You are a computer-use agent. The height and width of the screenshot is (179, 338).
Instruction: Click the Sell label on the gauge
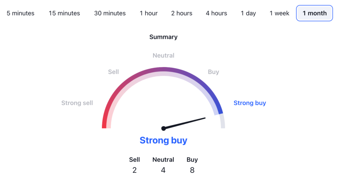point(113,72)
